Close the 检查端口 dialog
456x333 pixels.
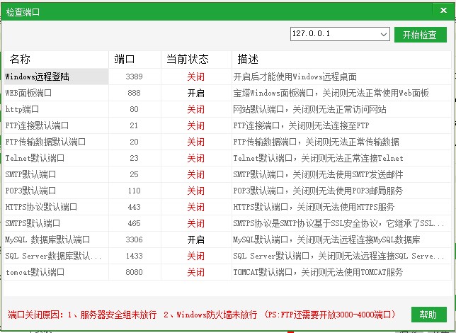click(x=443, y=11)
